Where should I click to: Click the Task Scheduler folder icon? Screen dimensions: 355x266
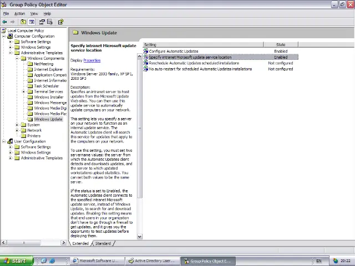[x=30, y=86]
